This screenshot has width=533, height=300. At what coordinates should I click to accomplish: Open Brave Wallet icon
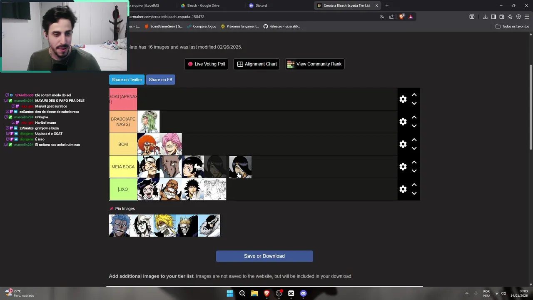click(x=502, y=17)
